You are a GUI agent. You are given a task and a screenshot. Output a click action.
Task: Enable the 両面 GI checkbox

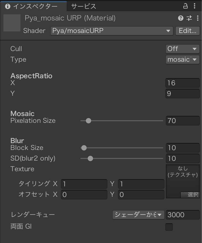pyautogui.click(x=169, y=227)
